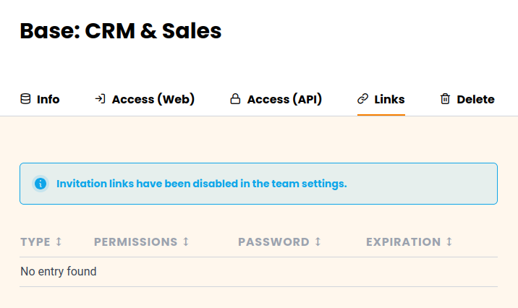
Task: Click the database icon beside Info
Action: 25,99
